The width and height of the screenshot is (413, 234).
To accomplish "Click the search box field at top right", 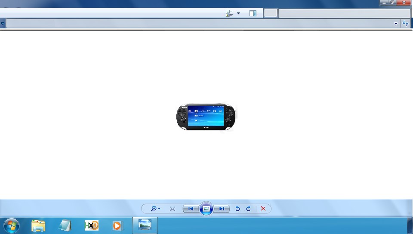I will (x=344, y=13).
